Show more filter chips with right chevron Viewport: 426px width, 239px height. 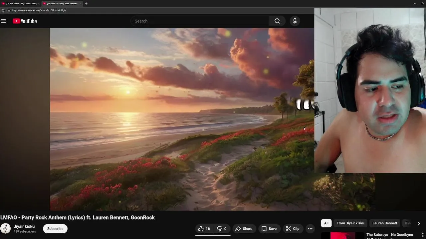point(419,223)
